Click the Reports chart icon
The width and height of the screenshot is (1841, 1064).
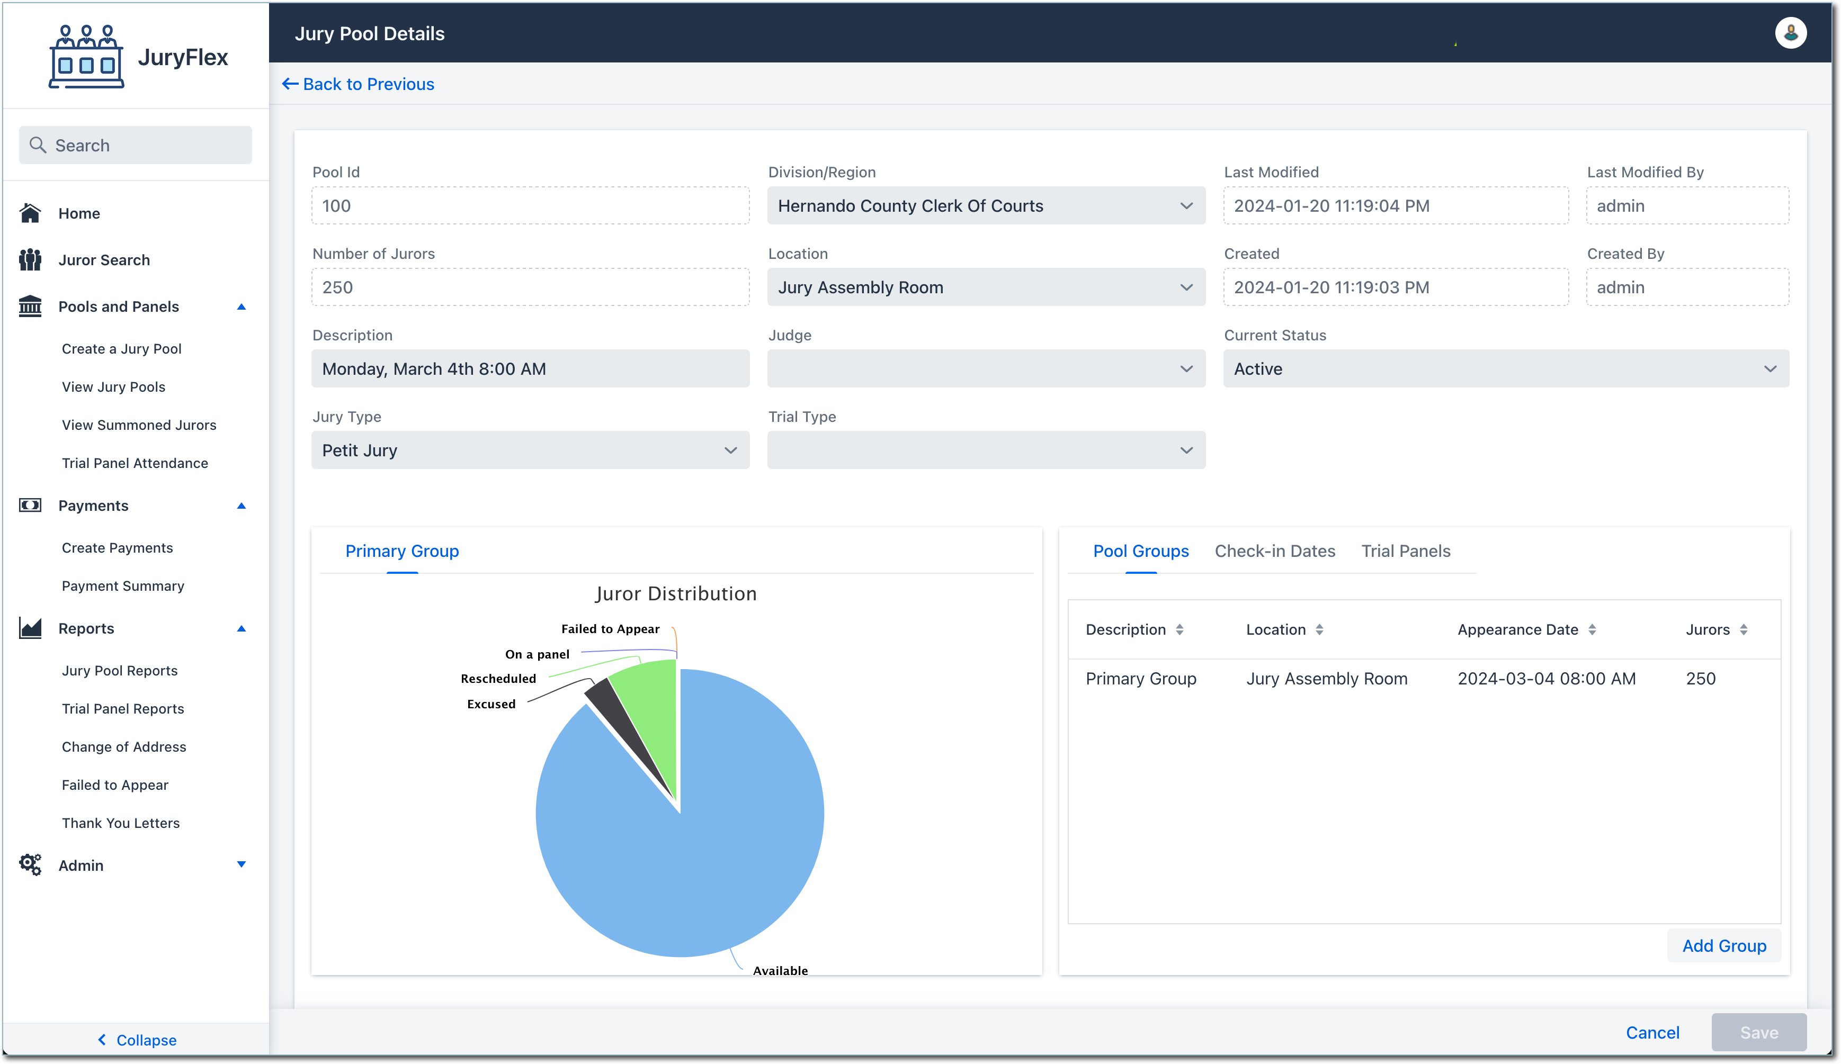(x=30, y=628)
